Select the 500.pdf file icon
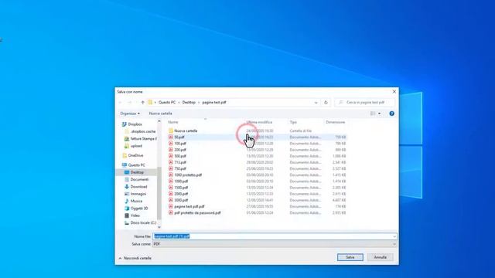This screenshot has height=278, width=495. (171, 156)
